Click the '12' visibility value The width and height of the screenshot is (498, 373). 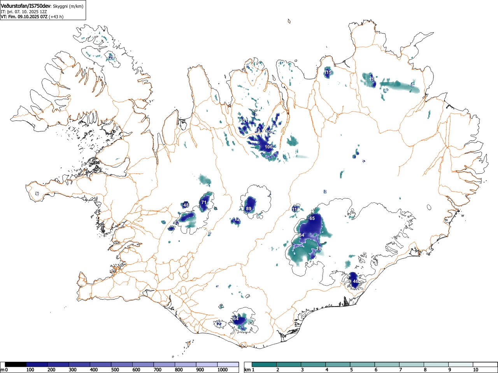237,220
